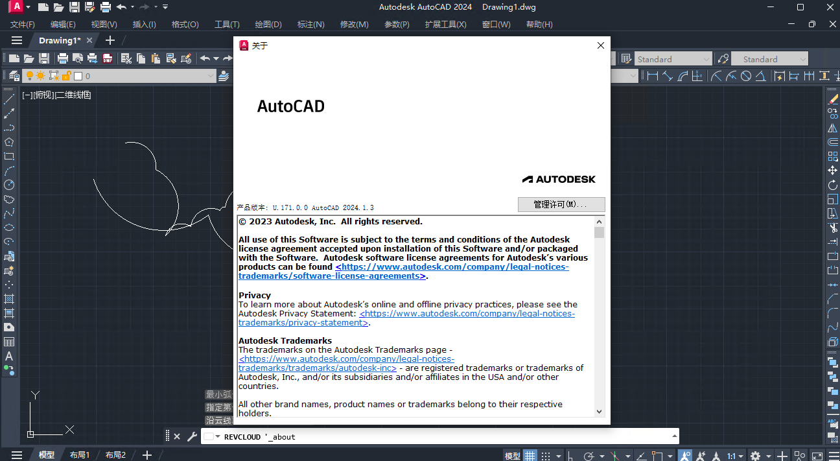Insert a Table using the table icon
Viewport: 840px width, 461px height.
pos(9,342)
